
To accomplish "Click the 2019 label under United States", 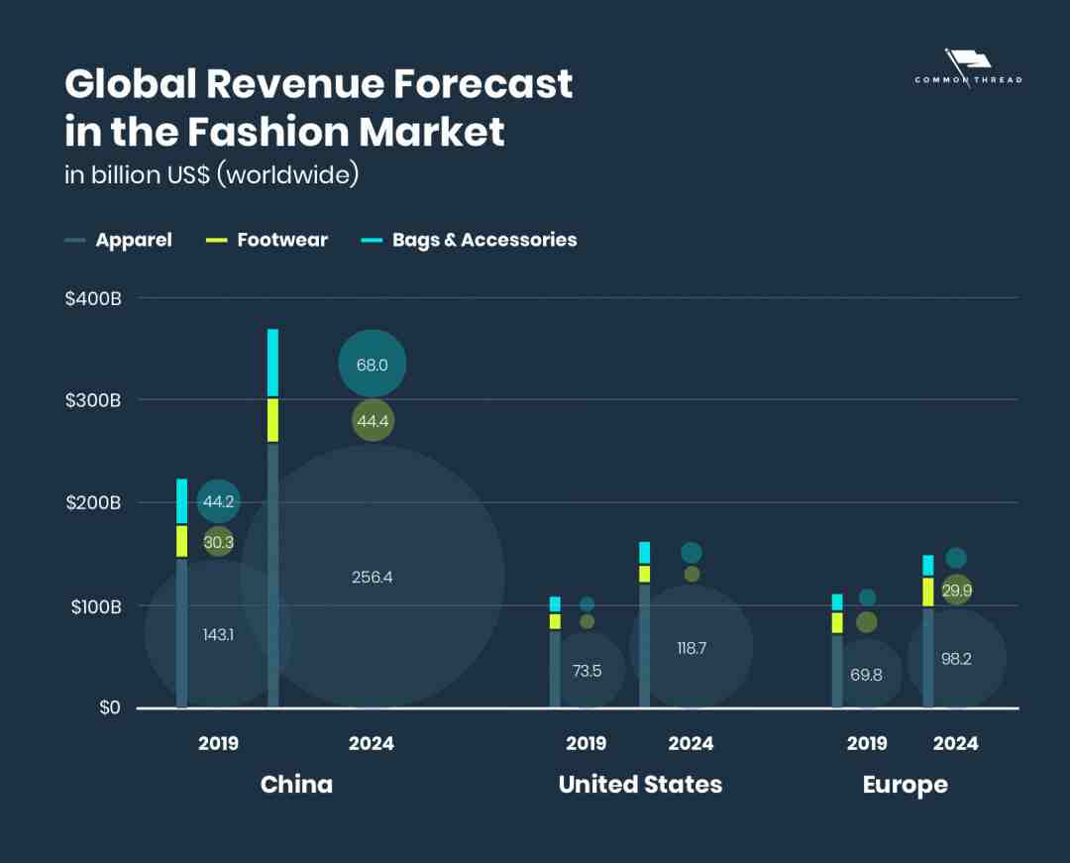I will pos(587,744).
